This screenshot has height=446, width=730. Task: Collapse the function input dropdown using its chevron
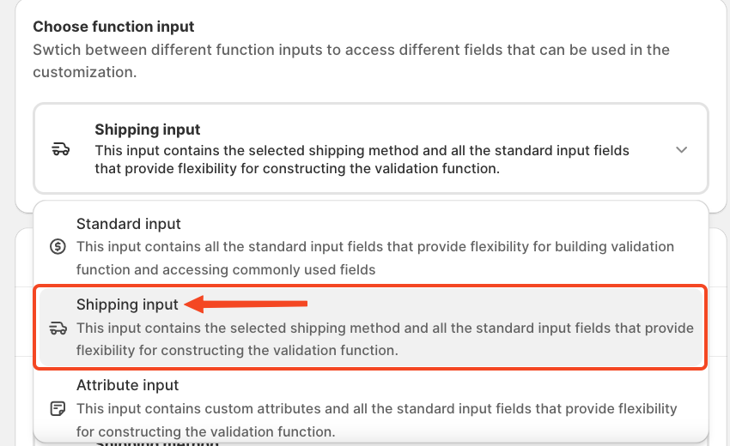click(x=681, y=149)
